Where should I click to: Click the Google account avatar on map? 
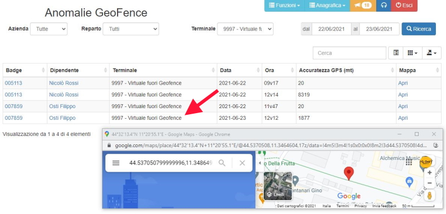pyautogui.click(x=426, y=162)
